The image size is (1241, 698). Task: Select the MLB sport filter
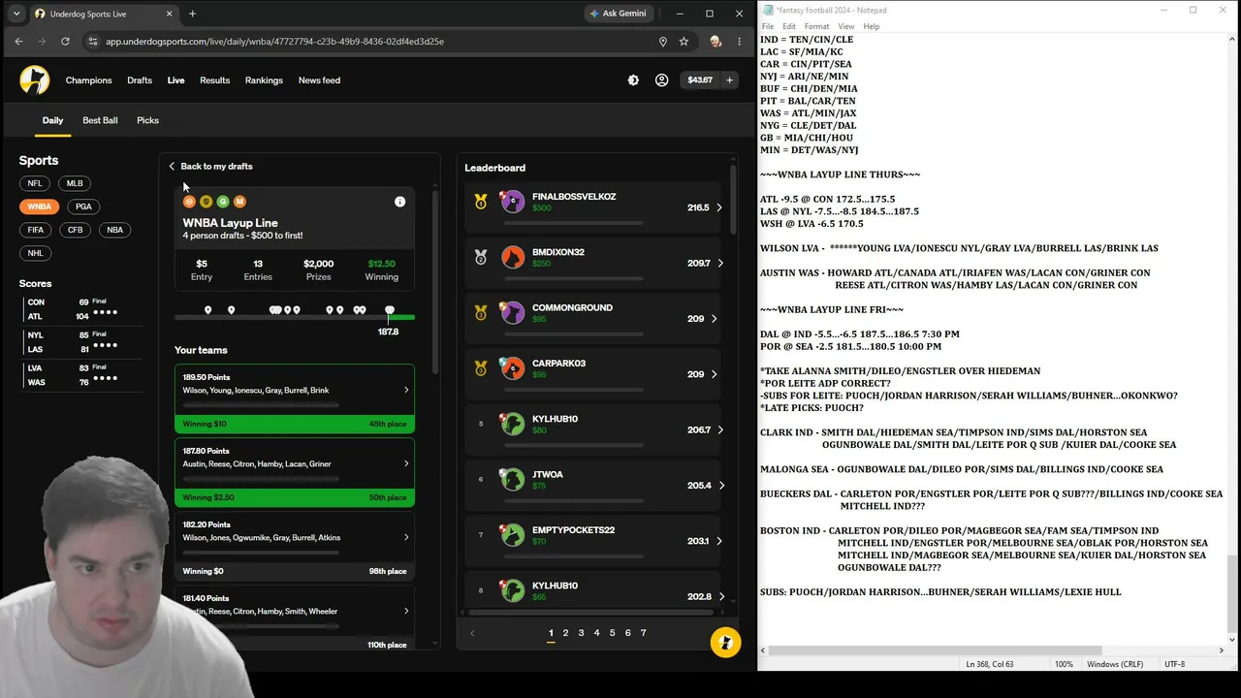pyautogui.click(x=75, y=183)
